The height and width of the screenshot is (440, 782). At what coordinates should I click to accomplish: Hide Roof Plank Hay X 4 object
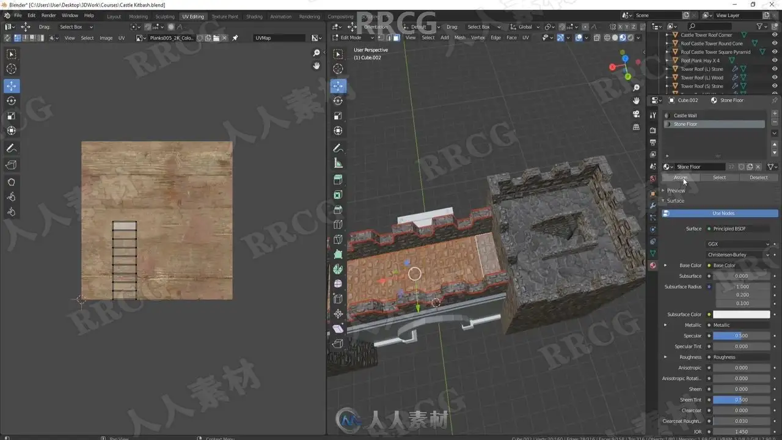774,61
